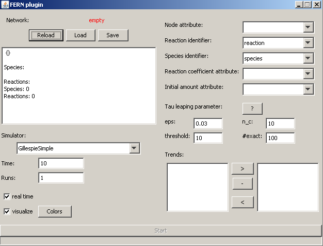Click the red 'empty' network status text
The width and height of the screenshot is (323, 246).
96,21
